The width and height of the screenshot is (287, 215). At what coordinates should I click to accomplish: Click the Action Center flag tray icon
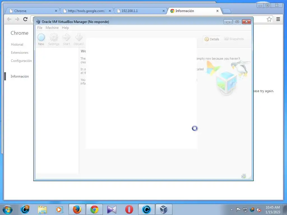point(238,210)
